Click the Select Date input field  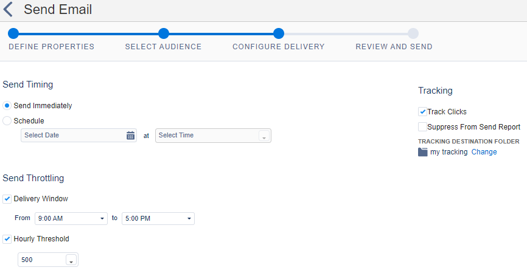(79, 136)
